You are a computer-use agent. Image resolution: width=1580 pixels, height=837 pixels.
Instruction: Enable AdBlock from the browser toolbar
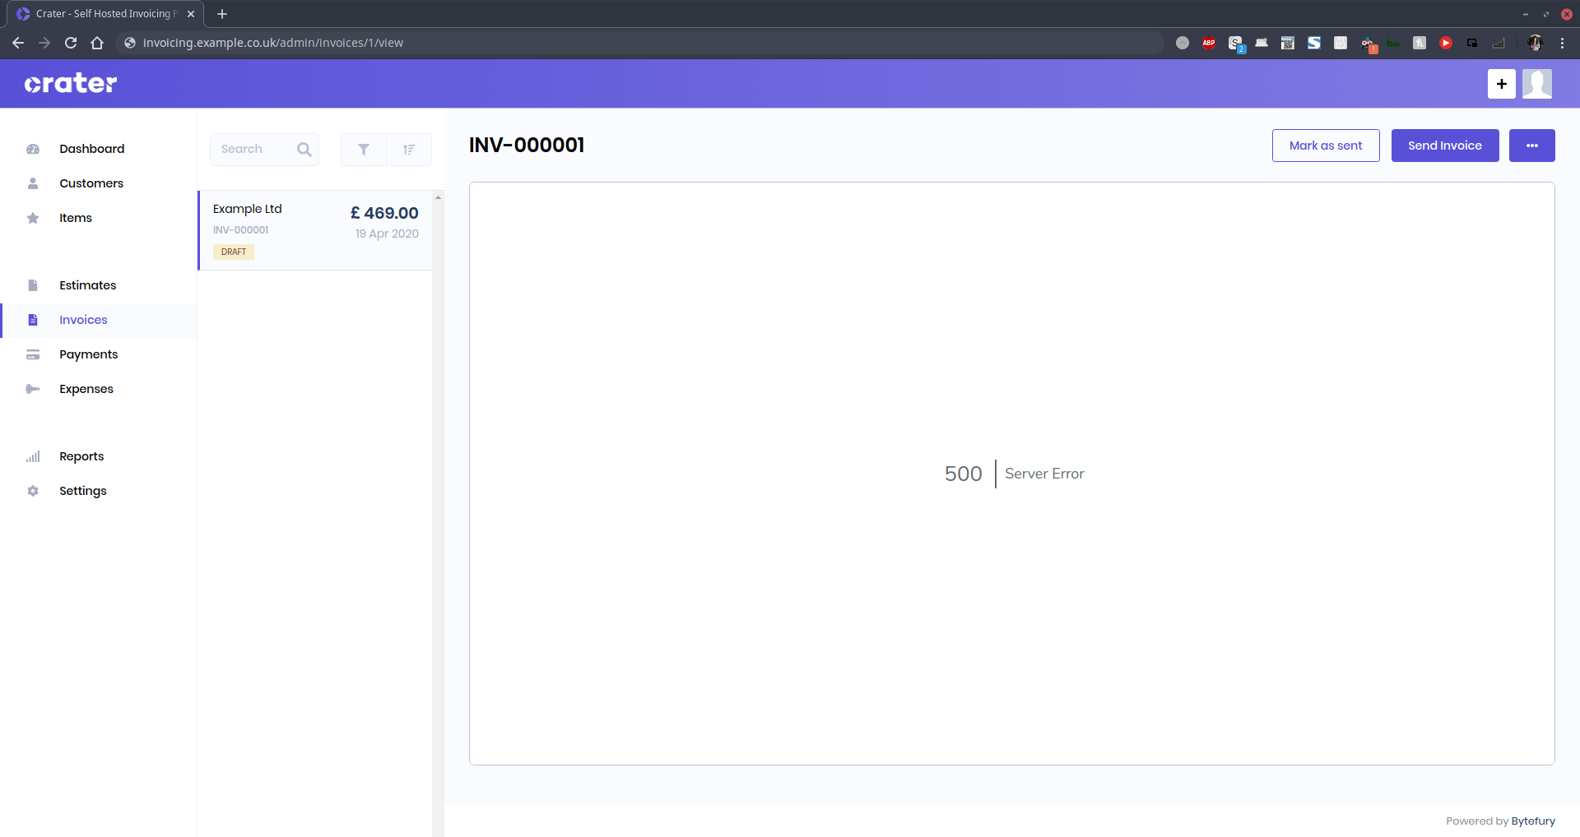tap(1209, 43)
